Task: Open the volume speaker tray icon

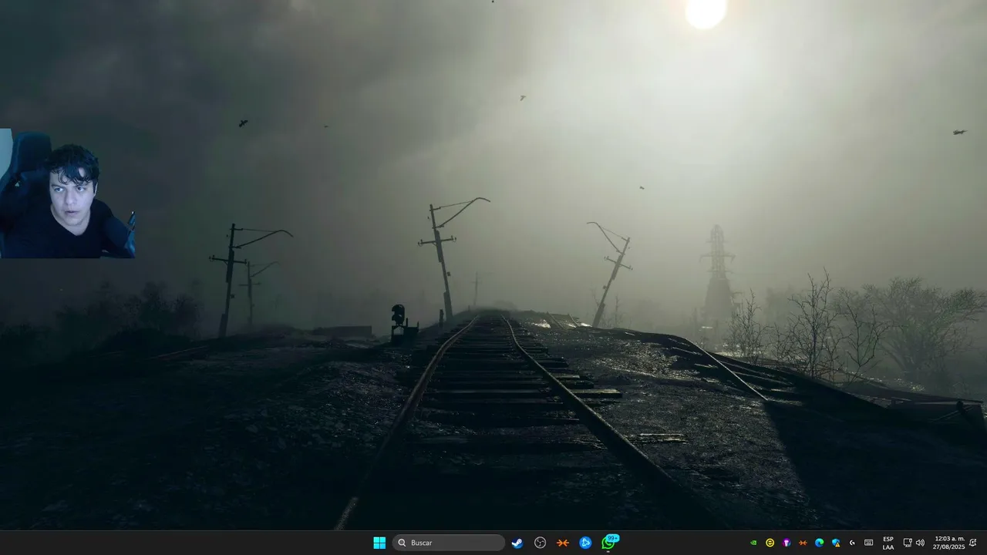Action: [920, 543]
